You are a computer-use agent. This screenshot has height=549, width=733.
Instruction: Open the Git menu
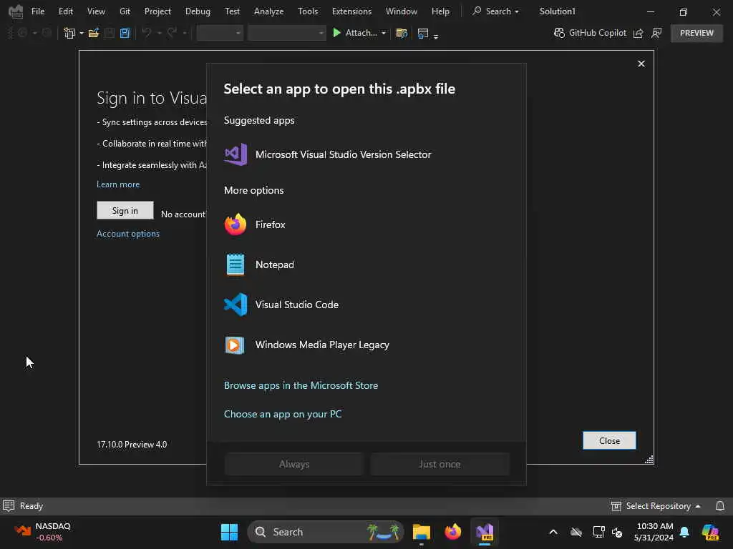[x=125, y=11]
